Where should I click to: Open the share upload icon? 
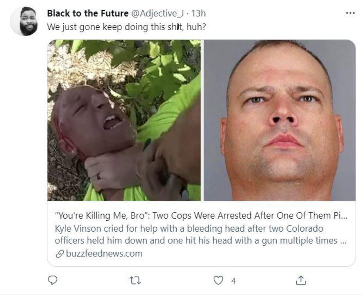pos(301,280)
